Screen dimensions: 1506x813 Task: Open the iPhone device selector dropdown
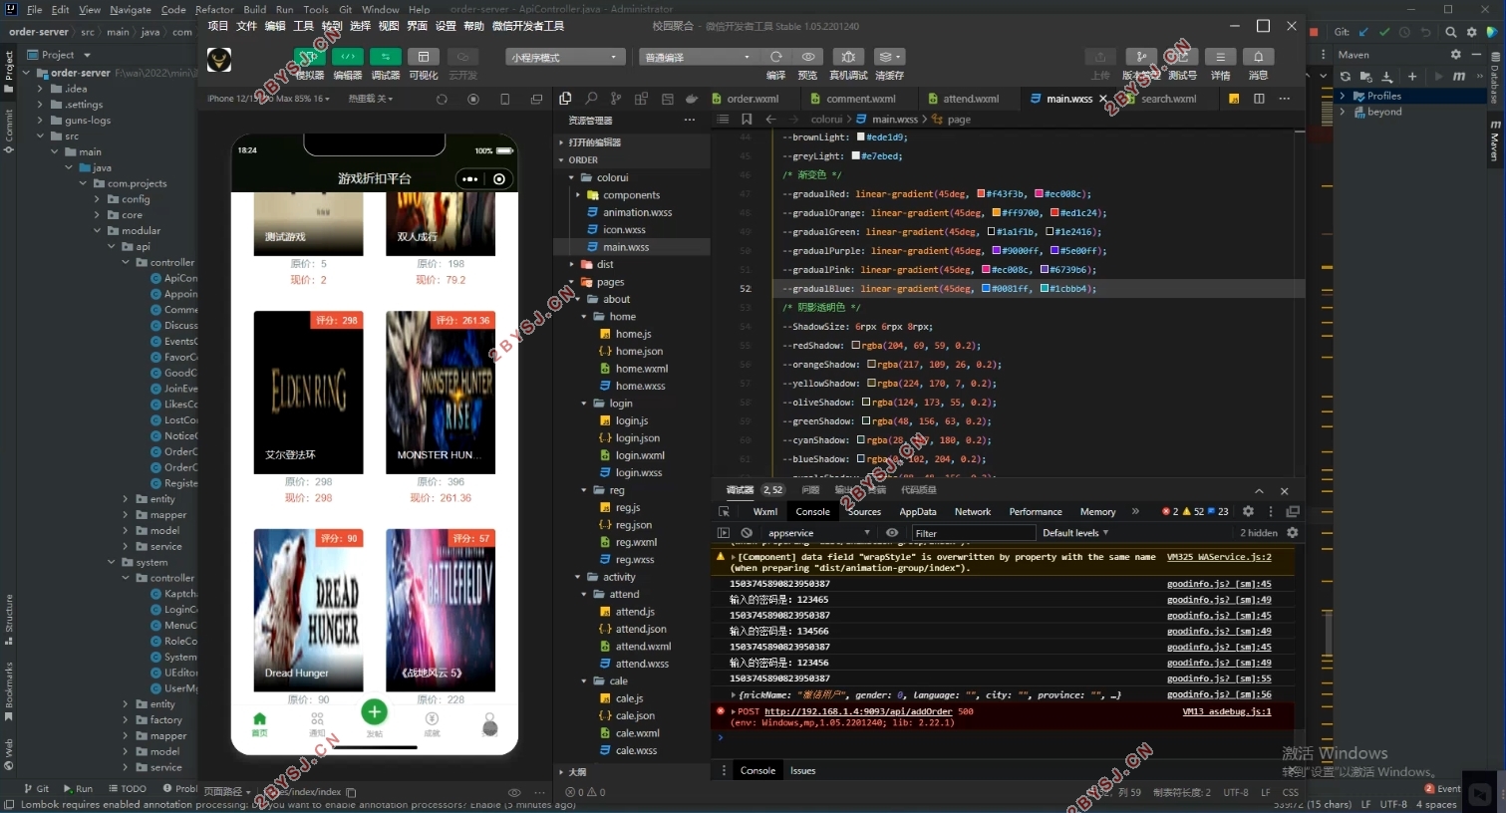click(x=268, y=99)
